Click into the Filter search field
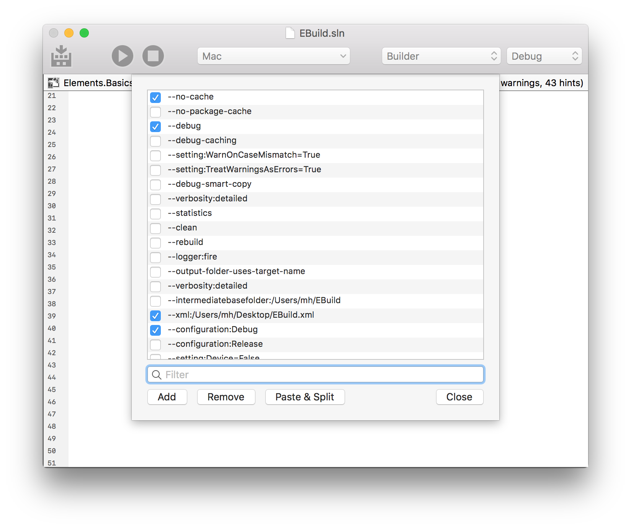Screen dimensions: 631x529 [x=315, y=374]
